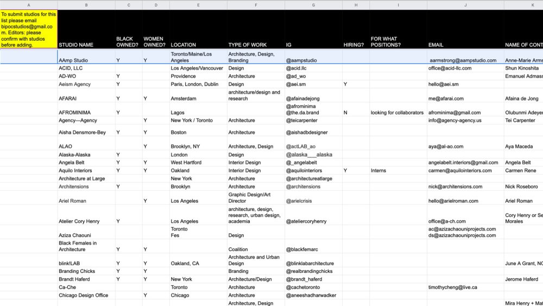Click email timothycheng@live.ca

[453, 288]
